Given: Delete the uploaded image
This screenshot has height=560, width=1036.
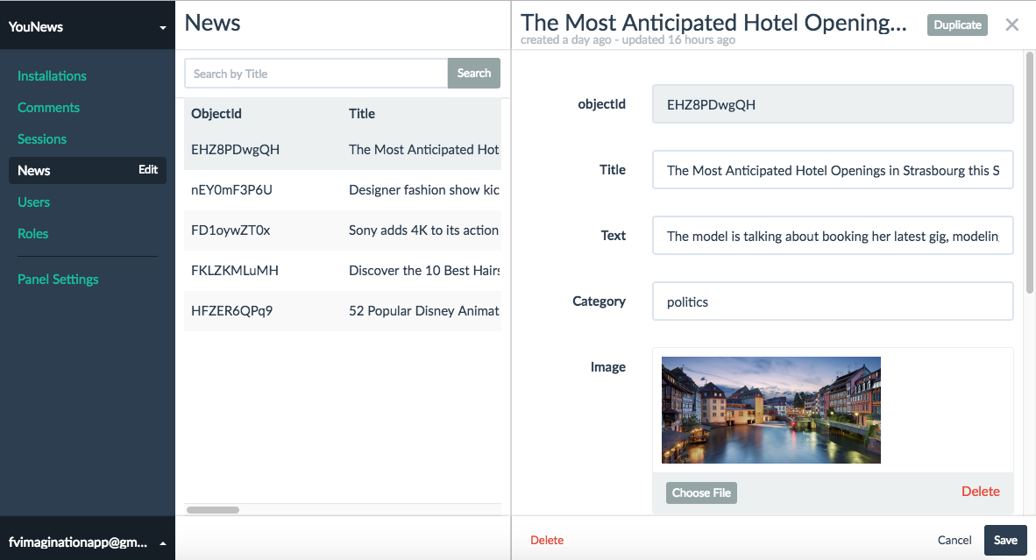Looking at the screenshot, I should tap(981, 492).
